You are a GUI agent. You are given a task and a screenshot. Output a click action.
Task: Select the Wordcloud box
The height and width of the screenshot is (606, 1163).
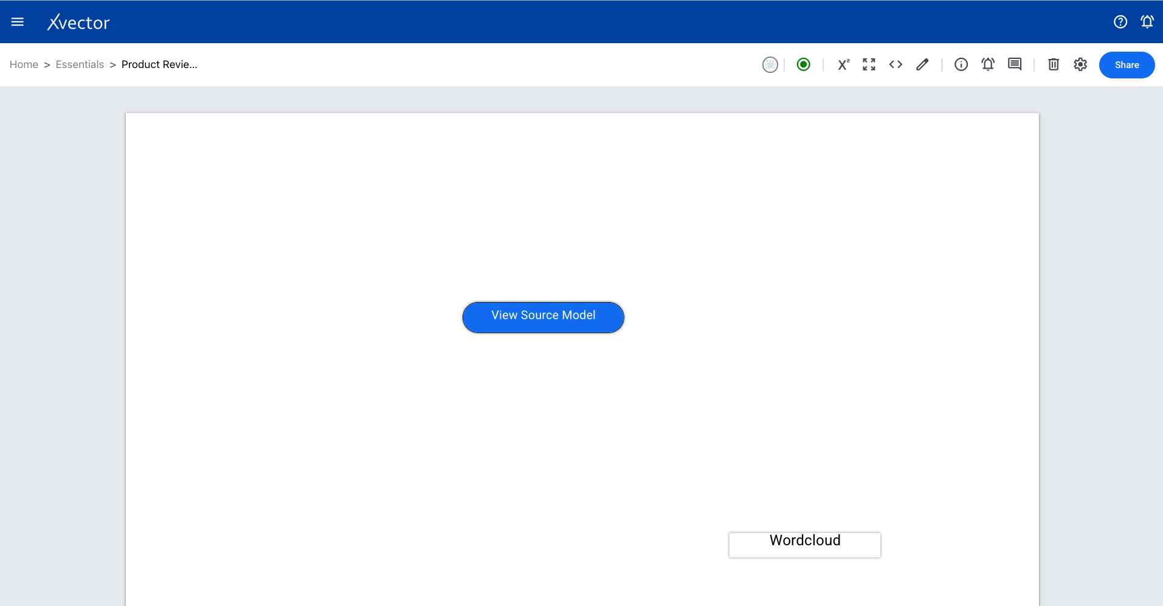pos(805,545)
